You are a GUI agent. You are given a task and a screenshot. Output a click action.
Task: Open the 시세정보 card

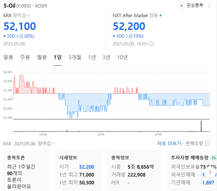(78, 171)
